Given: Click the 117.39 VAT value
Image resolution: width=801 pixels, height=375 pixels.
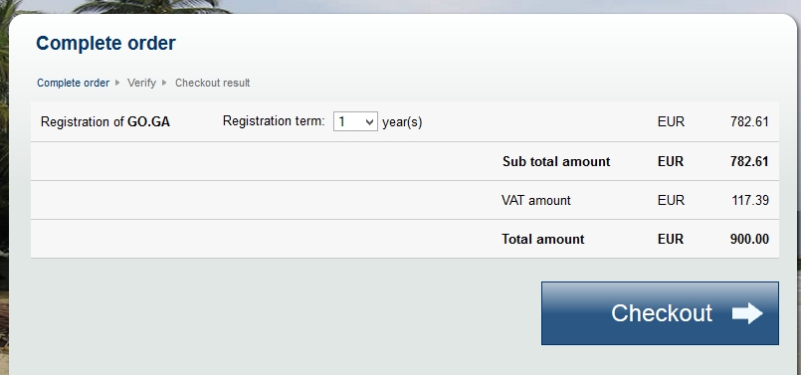Looking at the screenshot, I should point(750,200).
